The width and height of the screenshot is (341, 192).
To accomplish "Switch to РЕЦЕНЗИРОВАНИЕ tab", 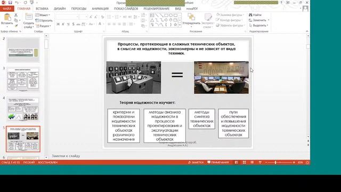I will [x=156, y=9].
